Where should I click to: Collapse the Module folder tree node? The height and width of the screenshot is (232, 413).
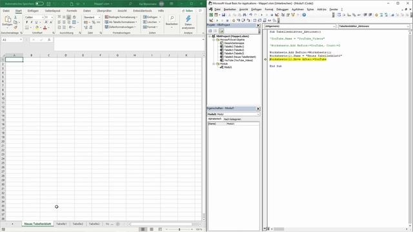point(214,64)
